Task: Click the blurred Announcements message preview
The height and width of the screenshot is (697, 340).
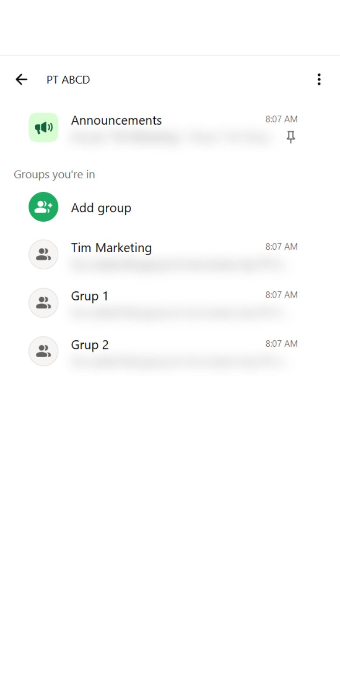Action: 171,138
